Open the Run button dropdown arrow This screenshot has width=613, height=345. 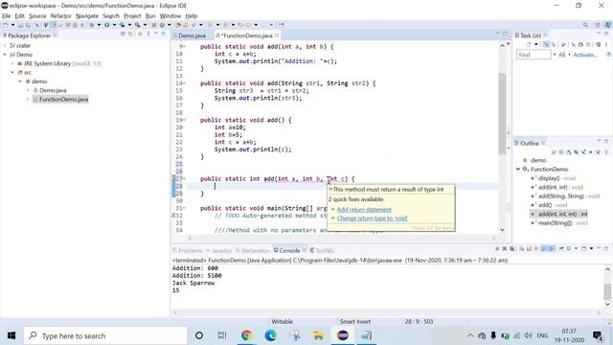(x=114, y=25)
